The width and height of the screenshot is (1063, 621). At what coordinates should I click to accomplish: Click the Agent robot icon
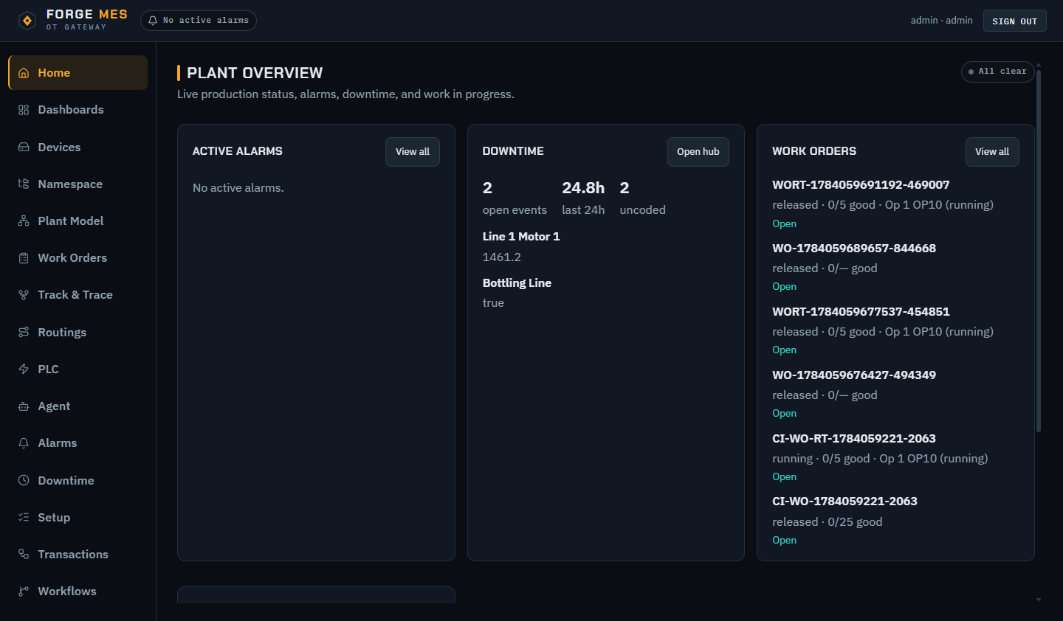(24, 406)
